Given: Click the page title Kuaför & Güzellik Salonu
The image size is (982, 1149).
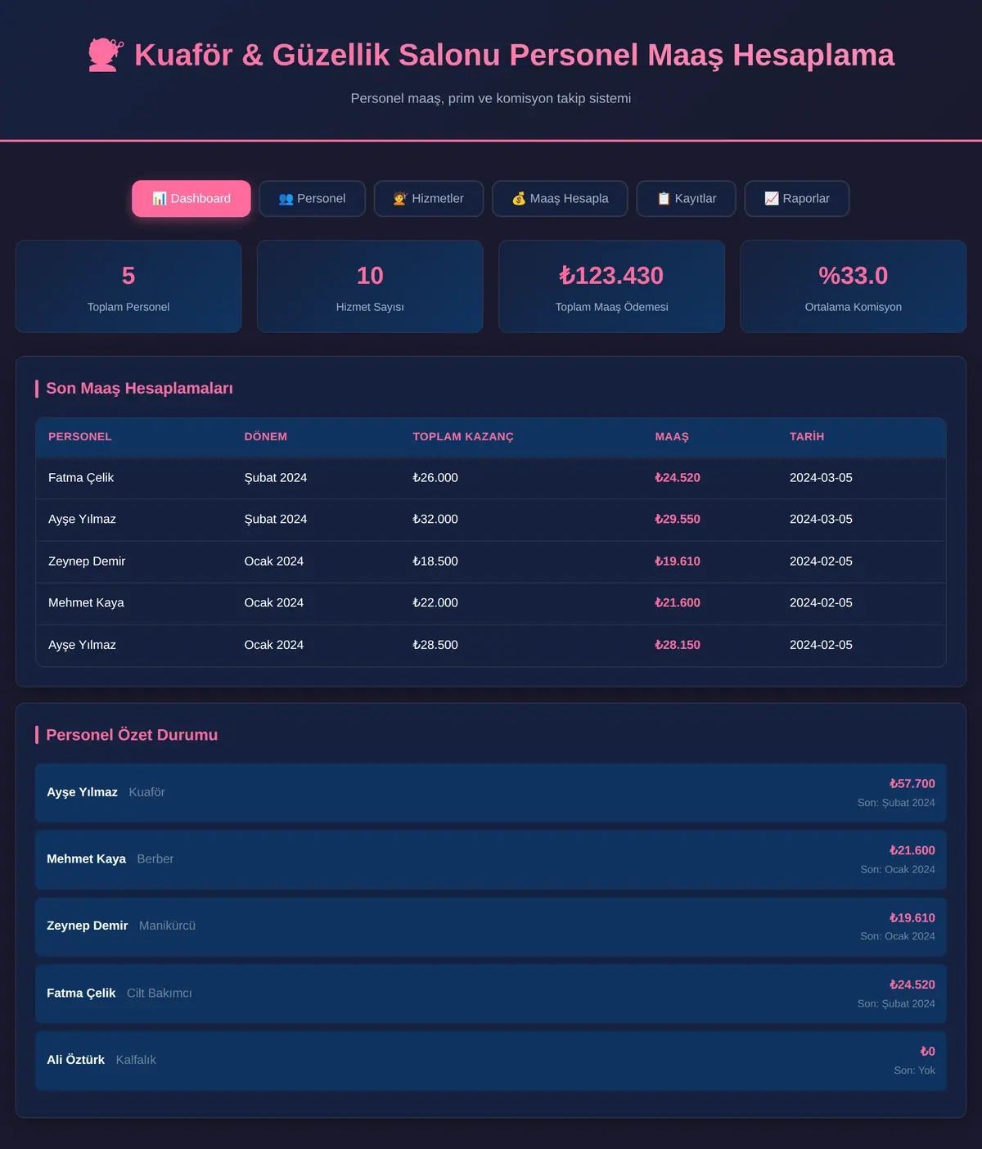Looking at the screenshot, I should coord(514,55).
